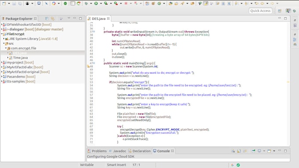Select MyArtifactId-abc [boot] project
This screenshot has height=168, width=299.
point(23,67)
